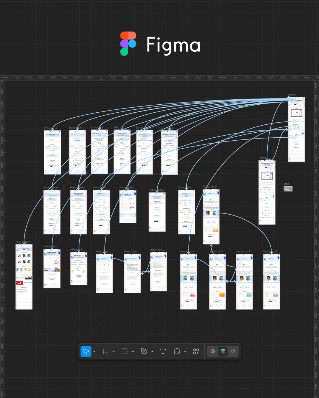Open the Actions menu icon
The width and height of the screenshot is (319, 398).
(196, 351)
